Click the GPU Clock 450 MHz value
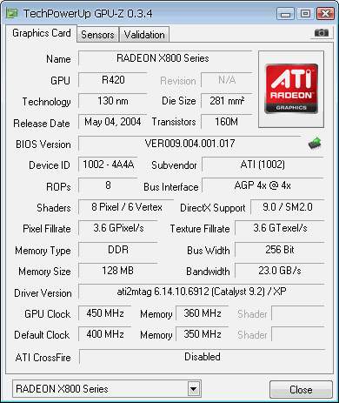Screen dimensions: 339x403 tap(105, 313)
